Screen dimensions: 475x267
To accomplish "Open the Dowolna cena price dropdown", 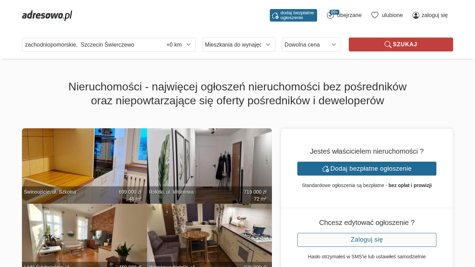I will pyautogui.click(x=312, y=44).
